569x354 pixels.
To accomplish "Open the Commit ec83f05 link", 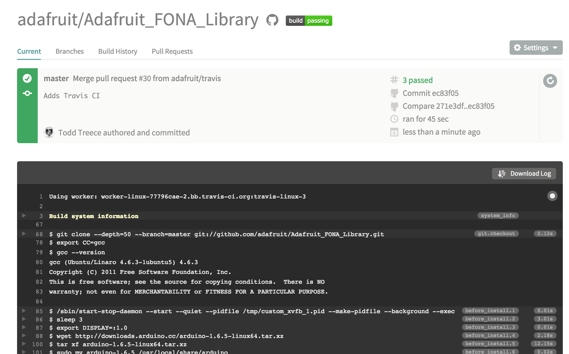I will click(x=430, y=93).
